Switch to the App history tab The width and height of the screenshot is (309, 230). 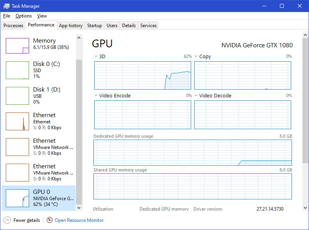[x=71, y=26]
